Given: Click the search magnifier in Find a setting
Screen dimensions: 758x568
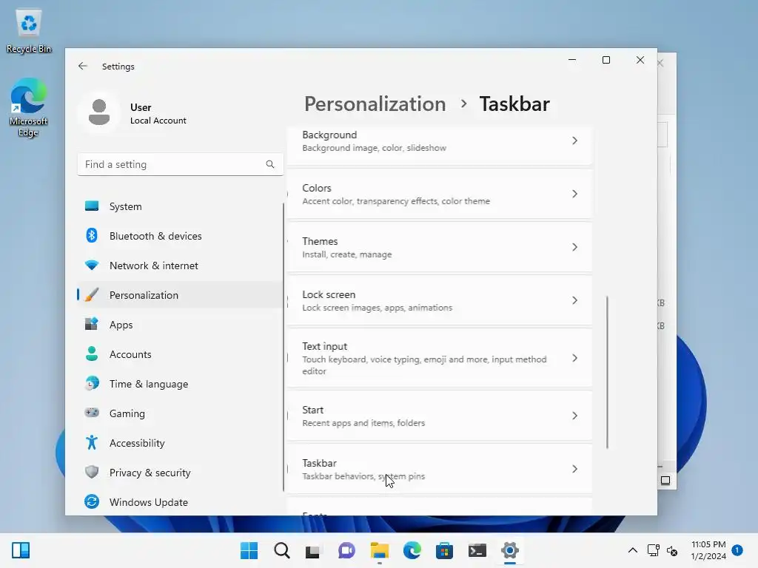Looking at the screenshot, I should pos(269,164).
